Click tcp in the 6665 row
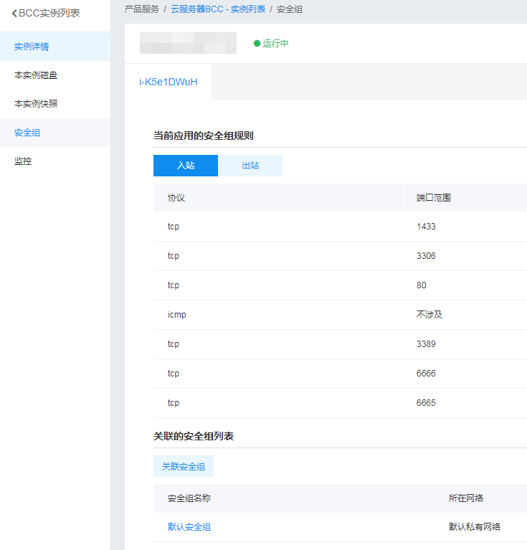527x550 pixels. (174, 403)
